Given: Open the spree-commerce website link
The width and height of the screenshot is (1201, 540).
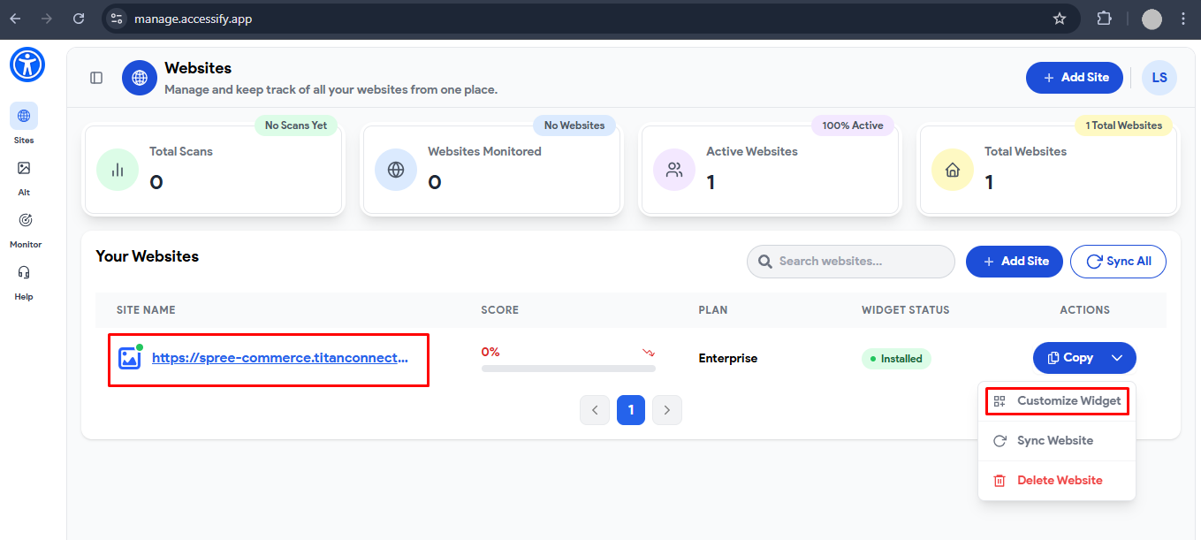Looking at the screenshot, I should pyautogui.click(x=279, y=357).
